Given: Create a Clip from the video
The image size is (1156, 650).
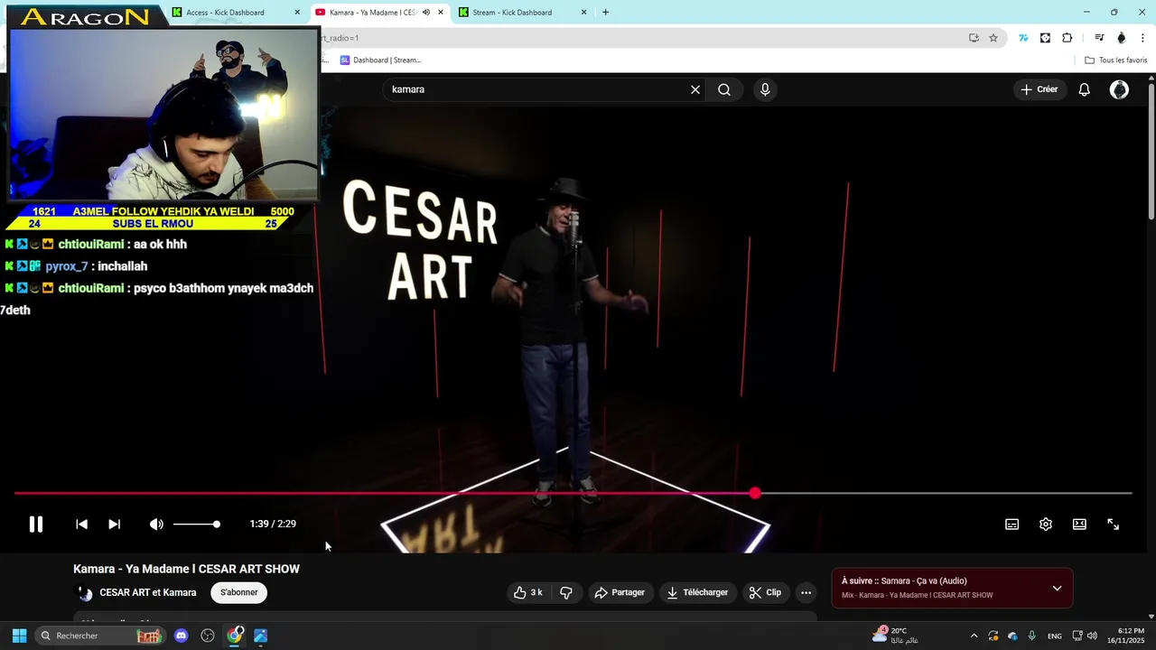Looking at the screenshot, I should [766, 592].
